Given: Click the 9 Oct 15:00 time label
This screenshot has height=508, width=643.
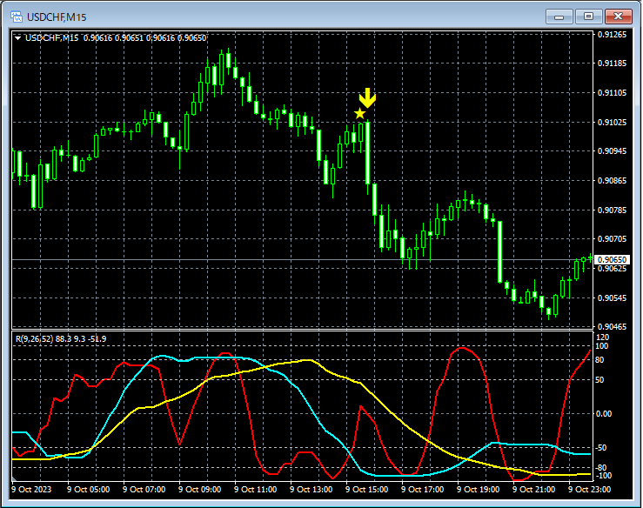Looking at the screenshot, I should tap(366, 489).
